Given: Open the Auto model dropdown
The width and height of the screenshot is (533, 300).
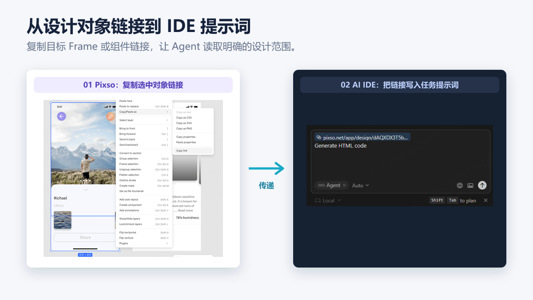Looking at the screenshot, I should pos(360,185).
